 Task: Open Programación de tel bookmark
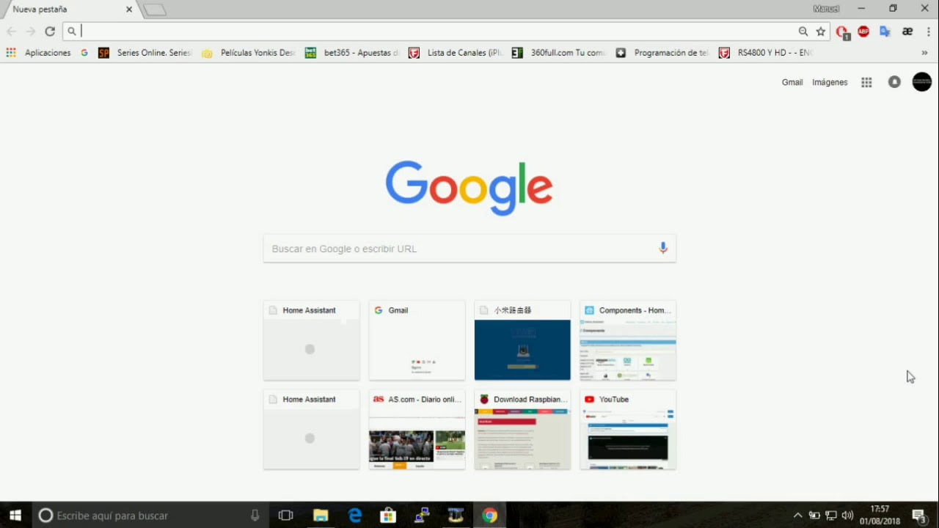[x=662, y=53]
